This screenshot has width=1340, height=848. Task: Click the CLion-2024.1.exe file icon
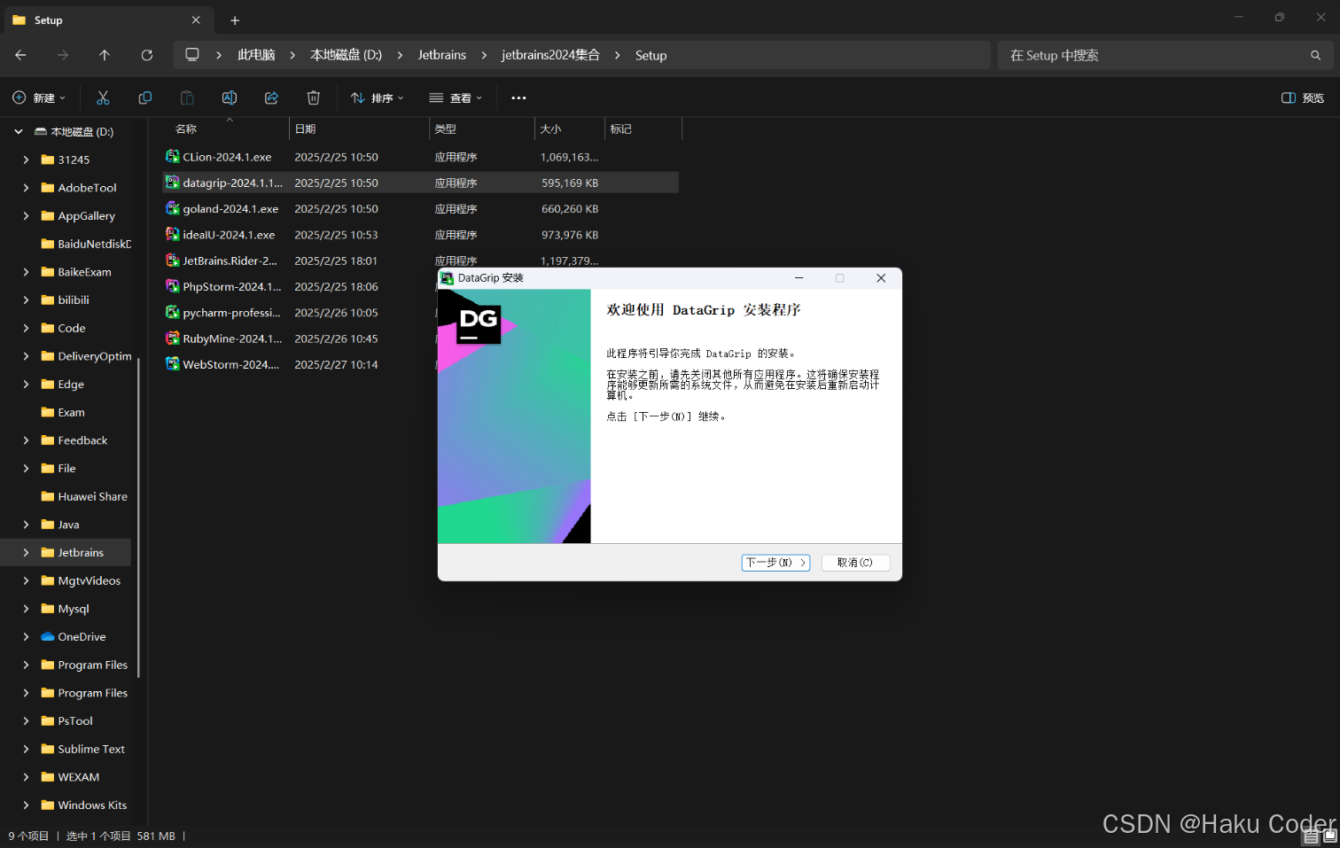coord(173,157)
